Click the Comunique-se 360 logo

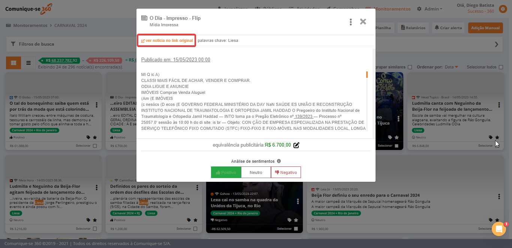[x=28, y=8]
